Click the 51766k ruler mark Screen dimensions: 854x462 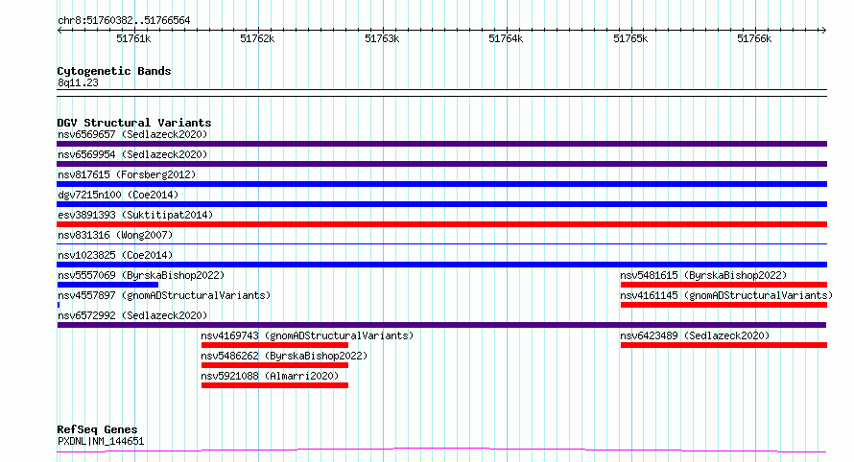(754, 38)
